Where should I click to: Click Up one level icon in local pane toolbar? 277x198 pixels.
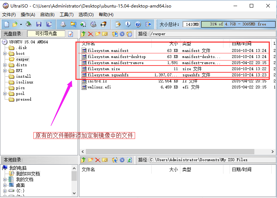pos(83,160)
